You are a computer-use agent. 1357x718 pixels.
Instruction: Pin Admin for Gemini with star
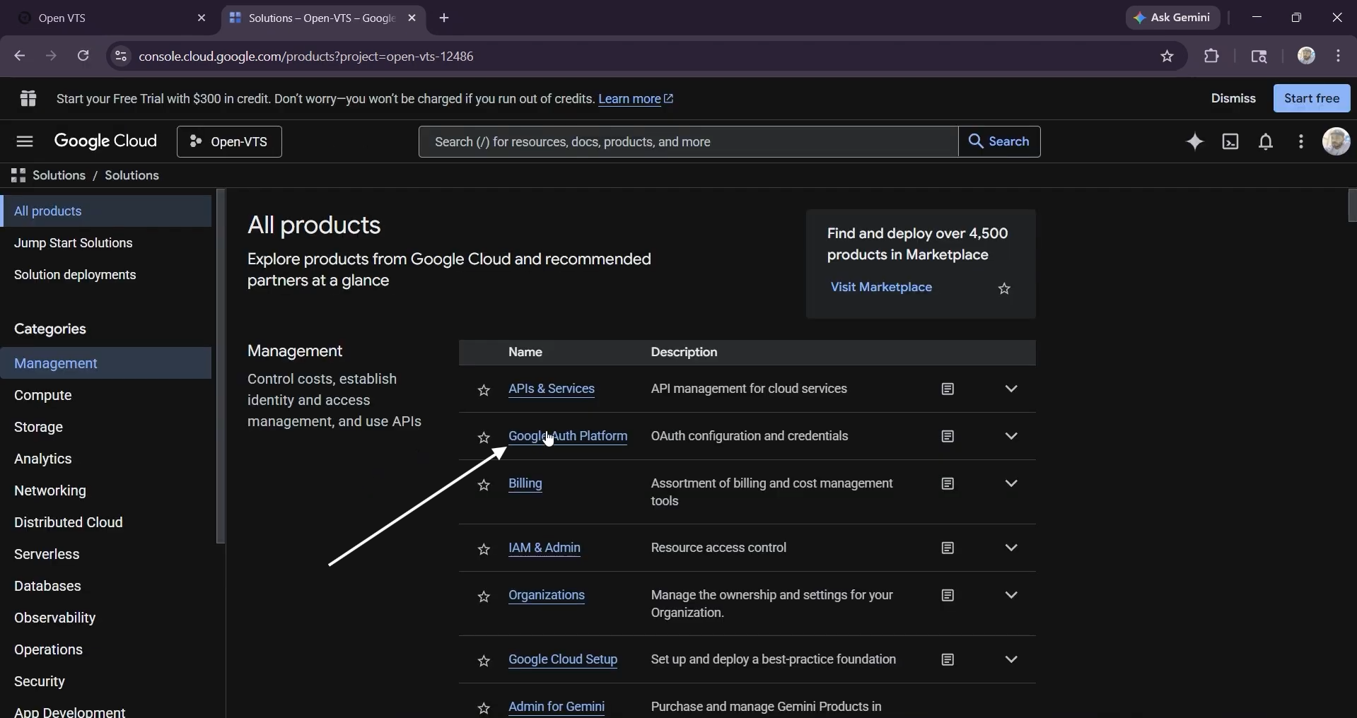coord(484,709)
